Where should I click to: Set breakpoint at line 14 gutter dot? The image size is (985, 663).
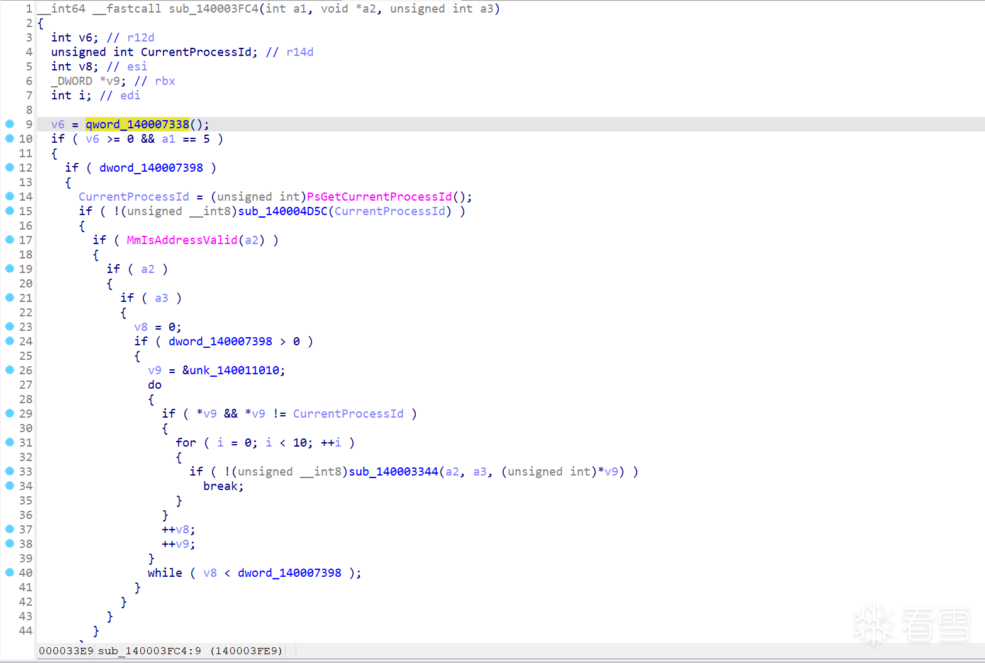click(9, 196)
